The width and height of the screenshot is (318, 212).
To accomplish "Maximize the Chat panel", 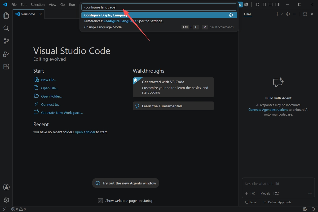I will pos(305,14).
